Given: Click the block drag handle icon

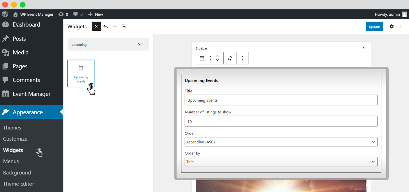Looking at the screenshot, I should [x=210, y=58].
